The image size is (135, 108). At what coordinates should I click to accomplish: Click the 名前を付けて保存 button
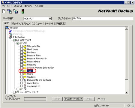tap(73, 99)
